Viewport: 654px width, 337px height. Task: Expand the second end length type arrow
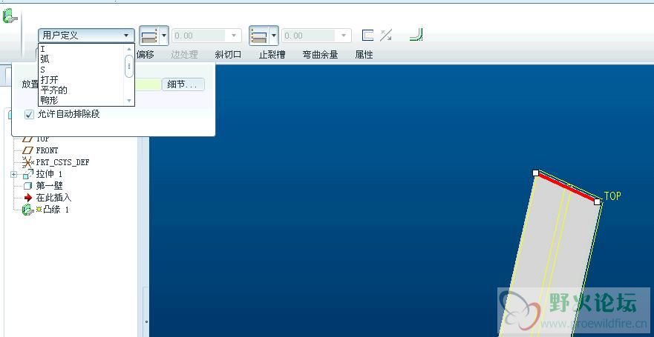pyautogui.click(x=274, y=36)
